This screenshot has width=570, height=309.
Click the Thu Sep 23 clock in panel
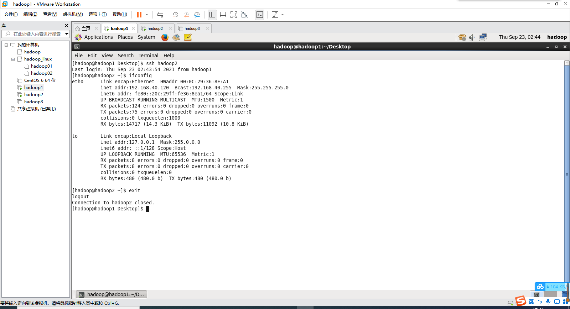pos(519,37)
